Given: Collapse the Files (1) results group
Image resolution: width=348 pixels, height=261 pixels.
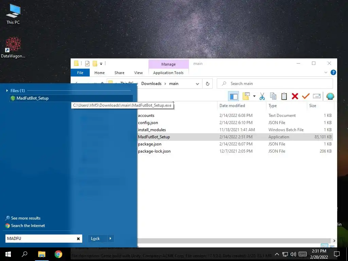Looking at the screenshot, I should click(x=7, y=90).
